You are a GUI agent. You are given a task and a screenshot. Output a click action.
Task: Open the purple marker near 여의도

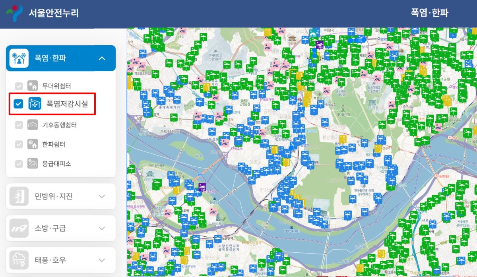click(202, 187)
